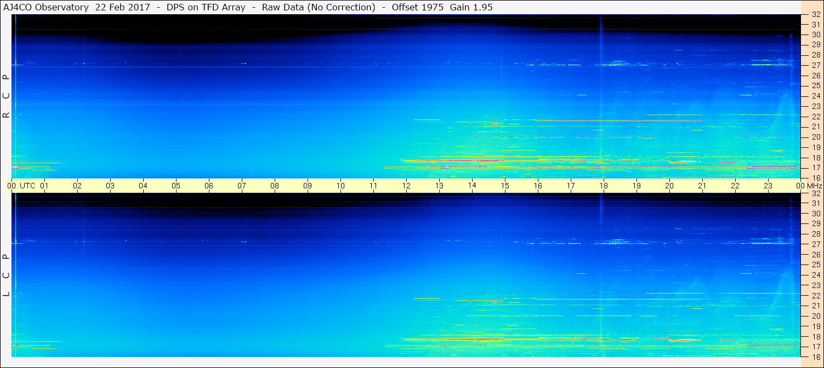Click the 30 MHz label in RCP panel
The width and height of the screenshot is (824, 368).
pos(816,34)
